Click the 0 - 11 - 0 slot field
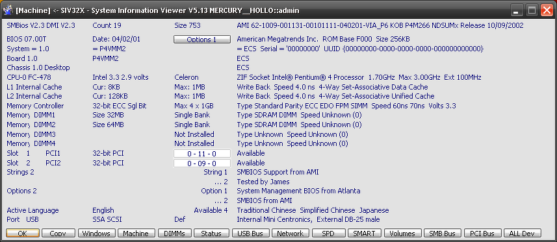Viewport: 557px width, 242px height. tap(201, 154)
